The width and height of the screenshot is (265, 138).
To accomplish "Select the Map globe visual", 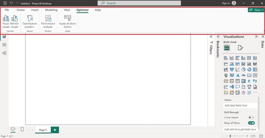I will pos(226,75).
